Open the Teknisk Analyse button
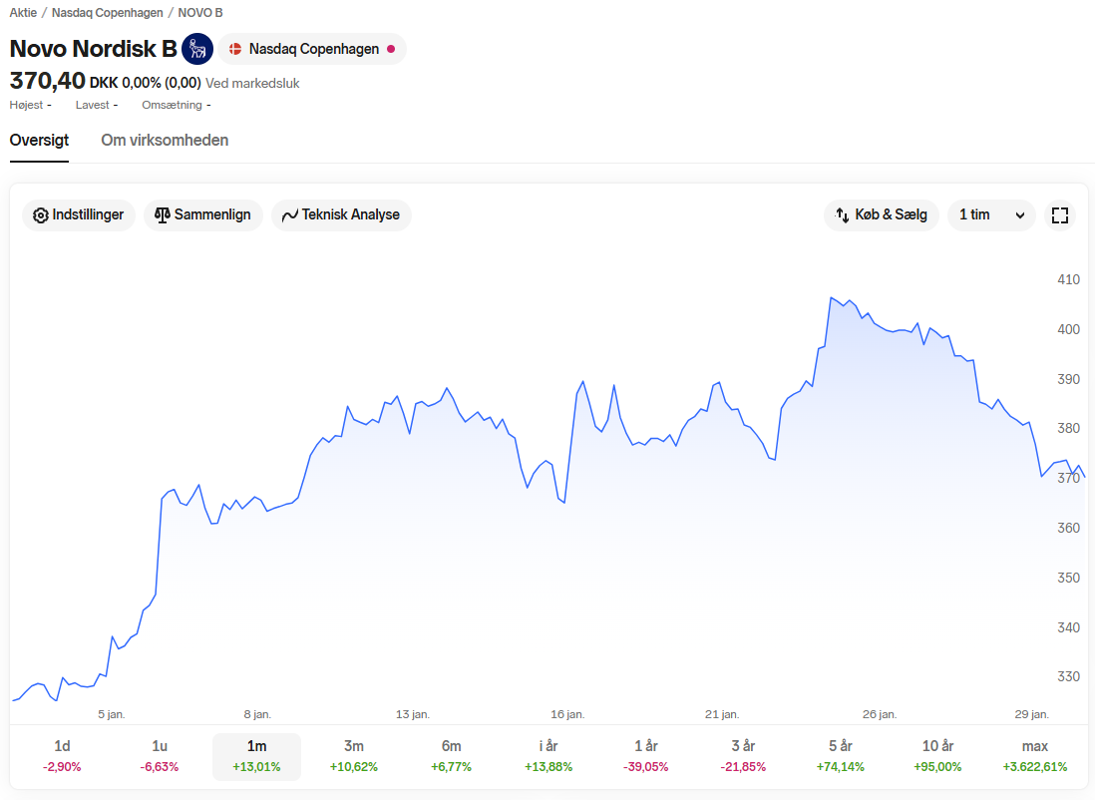This screenshot has height=800, width=1095. 341,215
